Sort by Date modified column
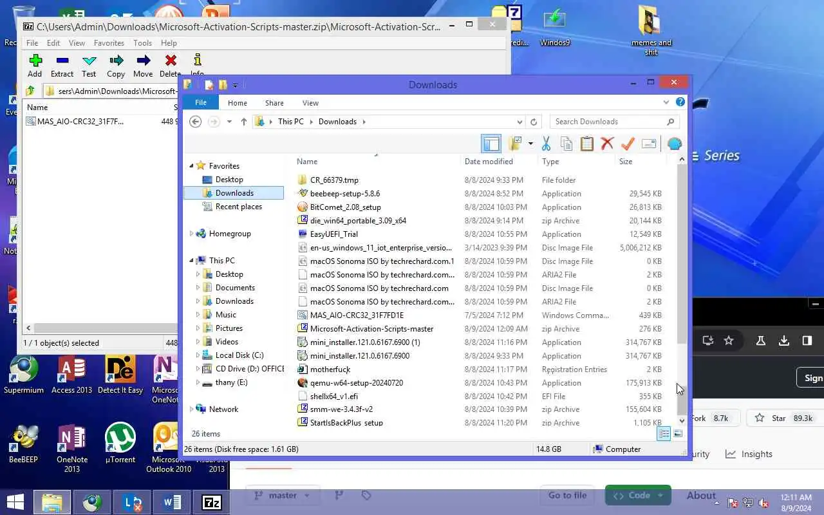Viewport: 824px width, 515px height. [x=489, y=162]
